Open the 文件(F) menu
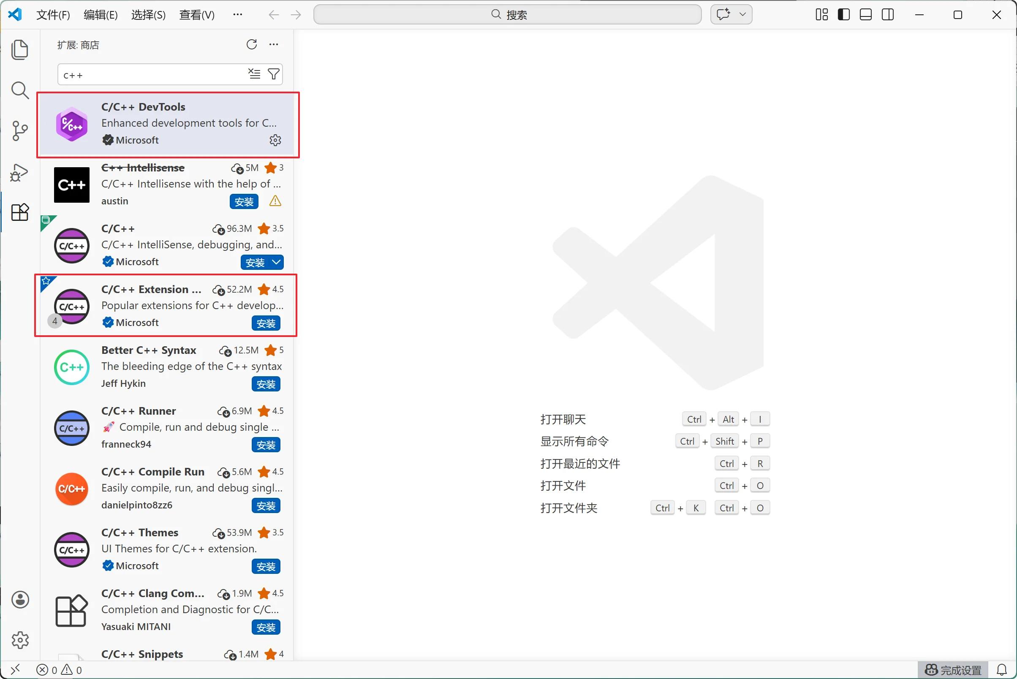1017x679 pixels. click(53, 15)
